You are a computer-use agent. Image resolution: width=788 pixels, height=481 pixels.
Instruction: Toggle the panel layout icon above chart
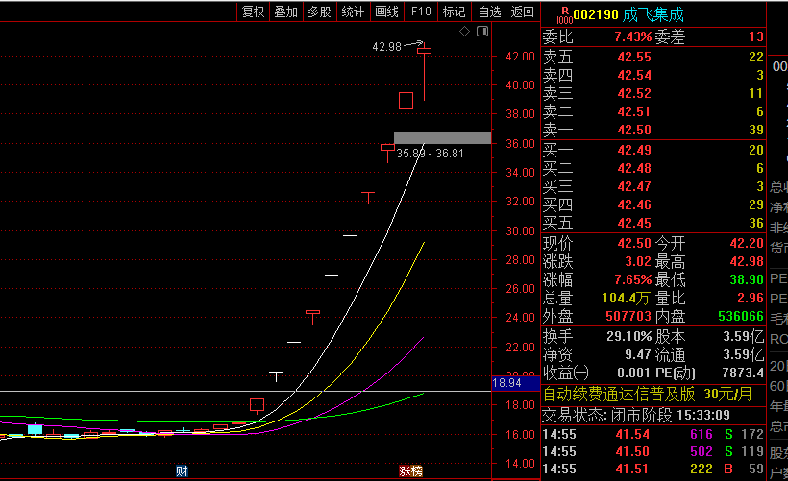click(x=482, y=32)
